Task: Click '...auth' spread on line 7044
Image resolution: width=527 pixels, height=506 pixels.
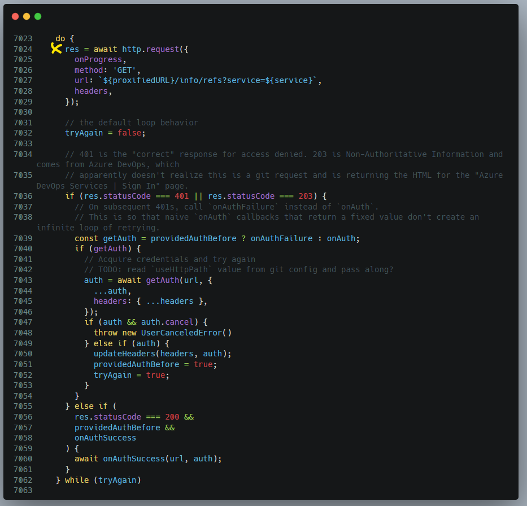Action: pyautogui.click(x=110, y=291)
